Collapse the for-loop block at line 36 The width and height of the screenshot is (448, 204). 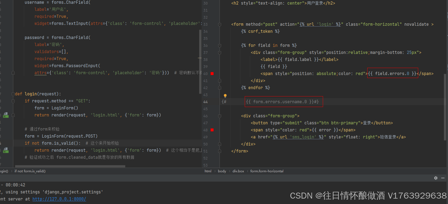click(220, 46)
